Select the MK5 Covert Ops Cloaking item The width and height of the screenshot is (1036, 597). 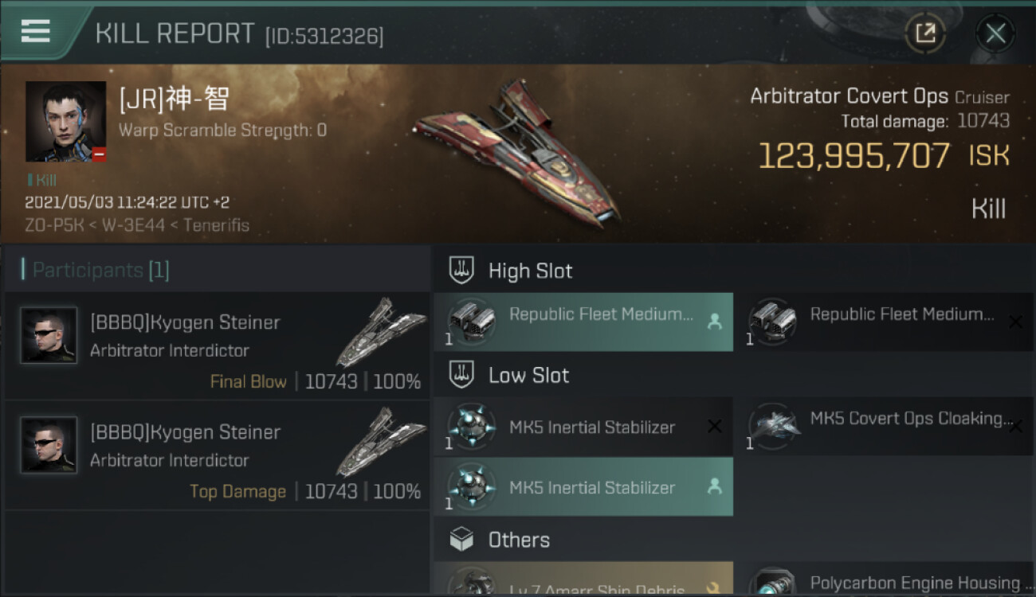[885, 426]
